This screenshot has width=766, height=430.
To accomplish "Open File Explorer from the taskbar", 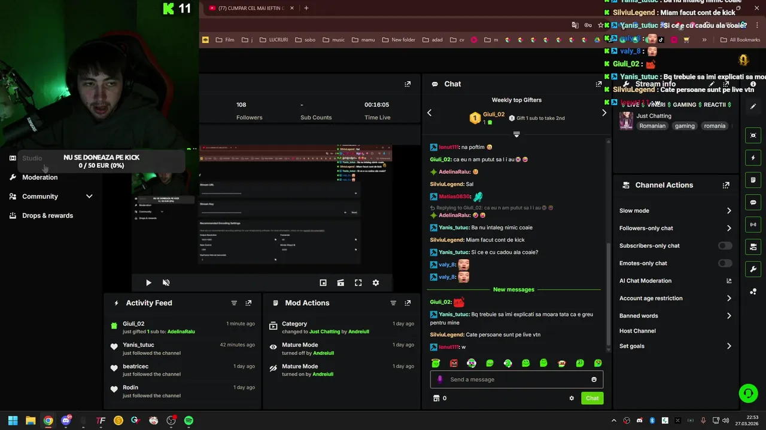I will pos(31,420).
